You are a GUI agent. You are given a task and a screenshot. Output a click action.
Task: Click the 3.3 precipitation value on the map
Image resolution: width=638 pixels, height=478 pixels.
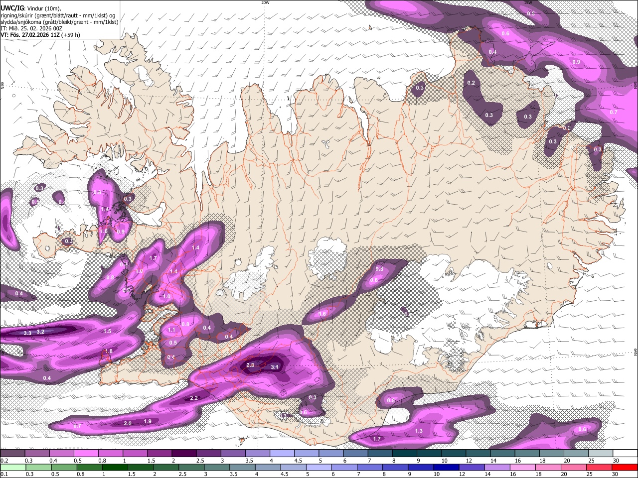[27, 333]
